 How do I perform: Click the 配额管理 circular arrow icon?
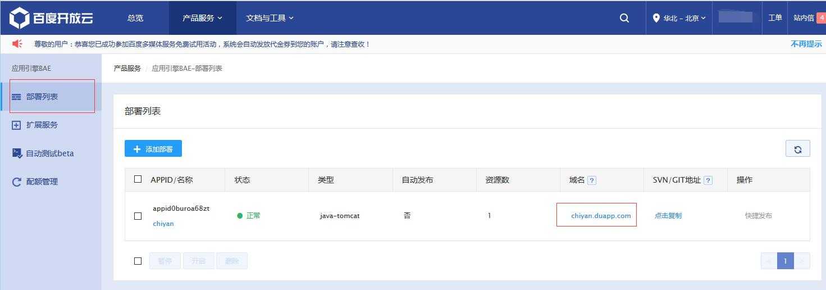click(x=16, y=182)
